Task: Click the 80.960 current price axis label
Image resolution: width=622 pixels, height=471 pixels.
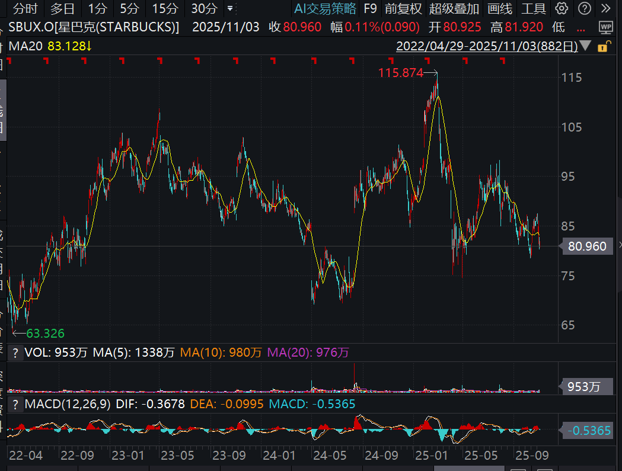Action: pos(586,246)
